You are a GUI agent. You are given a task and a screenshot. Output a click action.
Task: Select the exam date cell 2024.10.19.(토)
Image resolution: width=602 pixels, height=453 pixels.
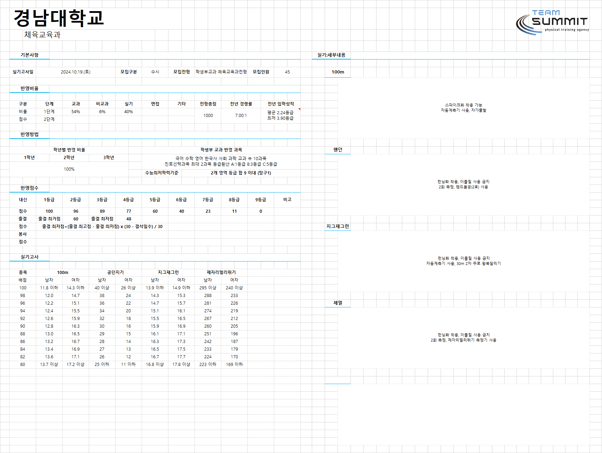point(76,72)
